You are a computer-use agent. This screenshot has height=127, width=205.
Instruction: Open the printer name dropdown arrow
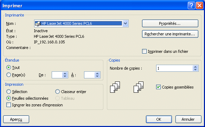(125, 23)
